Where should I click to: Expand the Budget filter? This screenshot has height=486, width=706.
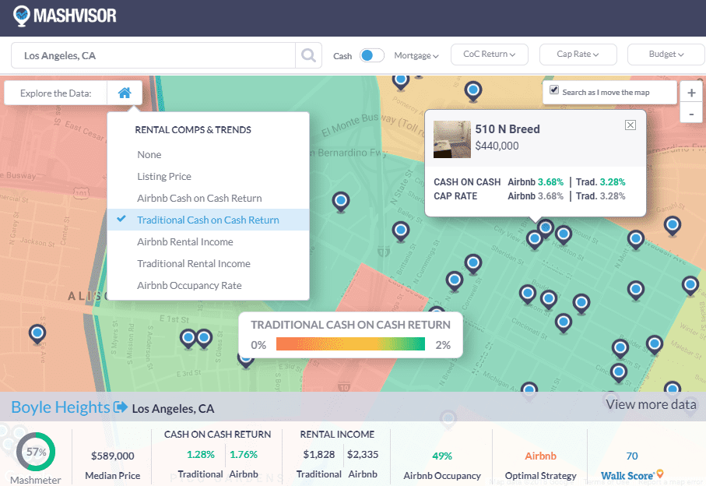pos(666,55)
